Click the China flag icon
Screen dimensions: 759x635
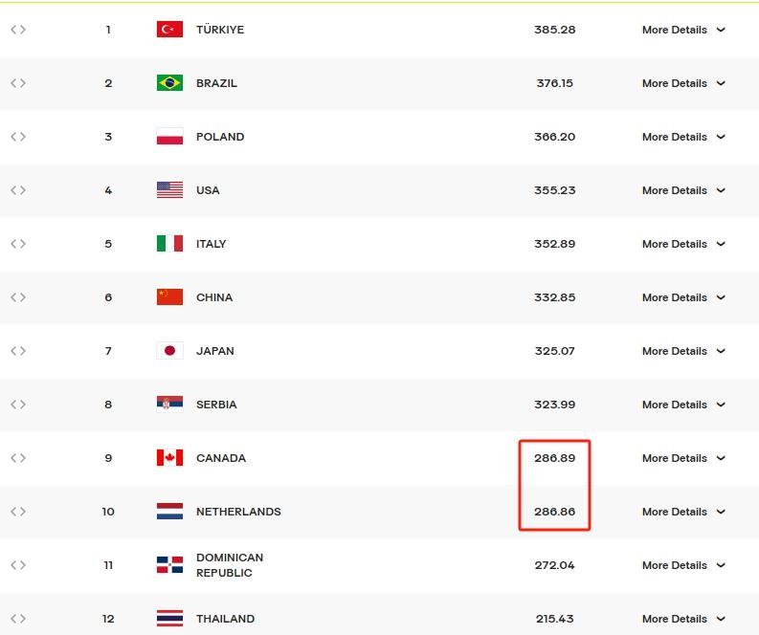[x=169, y=297]
